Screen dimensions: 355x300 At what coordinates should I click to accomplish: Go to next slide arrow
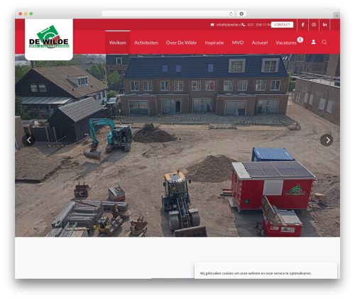coord(327,140)
